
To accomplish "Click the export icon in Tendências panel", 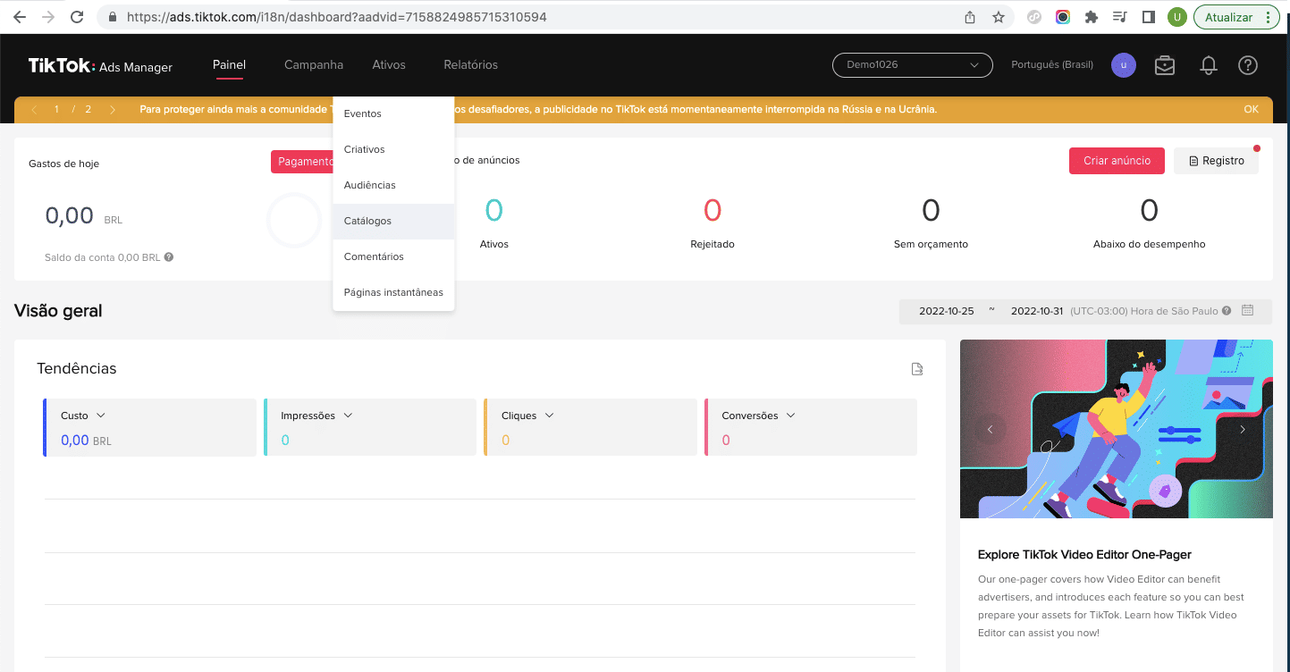I will 916,369.
